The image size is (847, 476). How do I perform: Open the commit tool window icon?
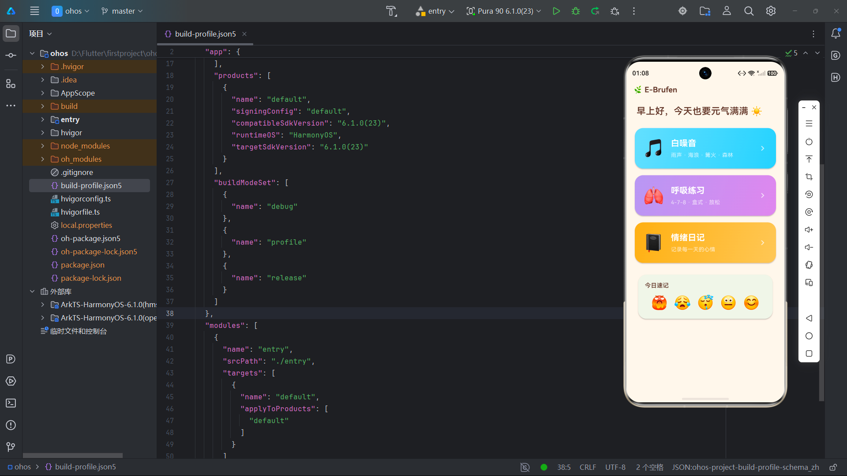tap(11, 56)
